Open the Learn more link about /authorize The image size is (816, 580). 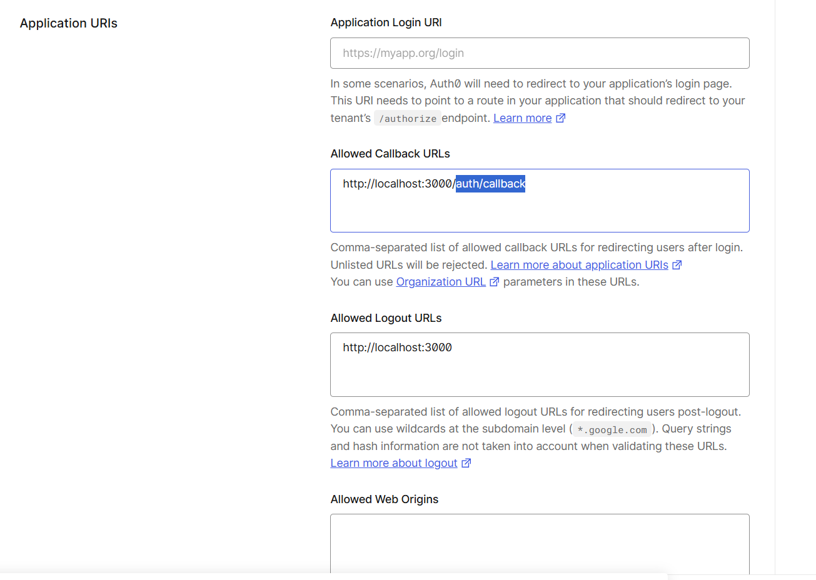pyautogui.click(x=523, y=118)
